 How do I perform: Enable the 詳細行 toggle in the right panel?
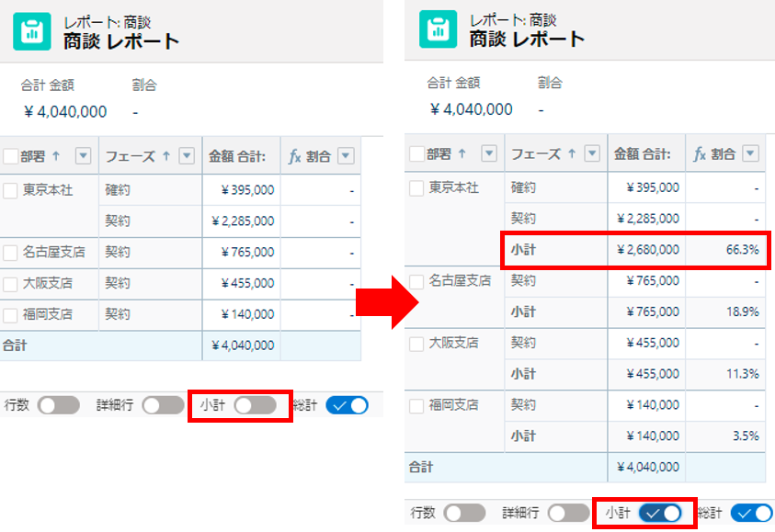pyautogui.click(x=564, y=513)
